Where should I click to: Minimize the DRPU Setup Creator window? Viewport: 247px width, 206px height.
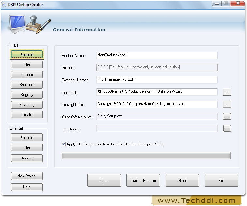[x=217, y=4]
